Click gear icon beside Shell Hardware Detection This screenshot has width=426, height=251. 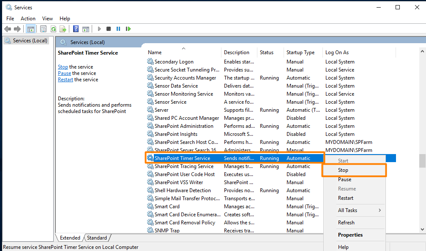click(150, 190)
